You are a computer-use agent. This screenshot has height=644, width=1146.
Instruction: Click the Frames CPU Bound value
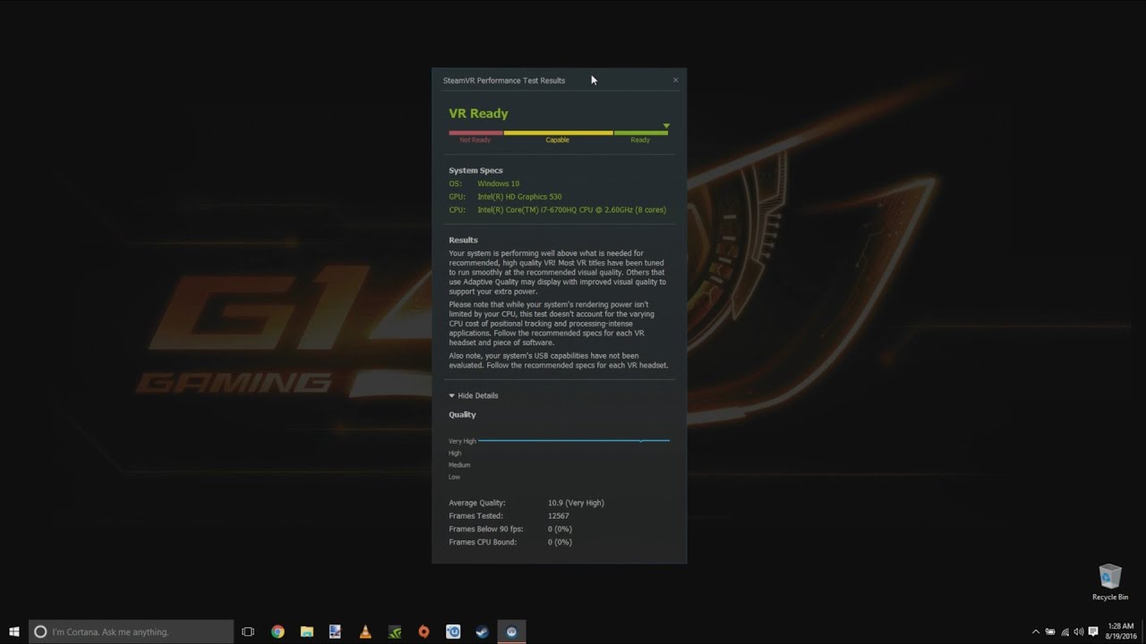[x=560, y=542]
